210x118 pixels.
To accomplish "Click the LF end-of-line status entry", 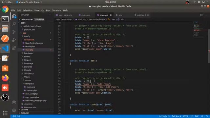I will click(192, 116).
